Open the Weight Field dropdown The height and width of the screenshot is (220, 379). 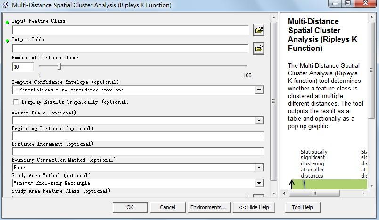(259, 121)
